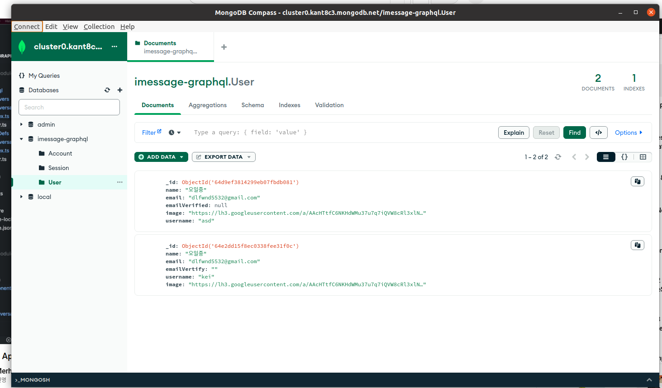Click the username value "kei"

206,277
